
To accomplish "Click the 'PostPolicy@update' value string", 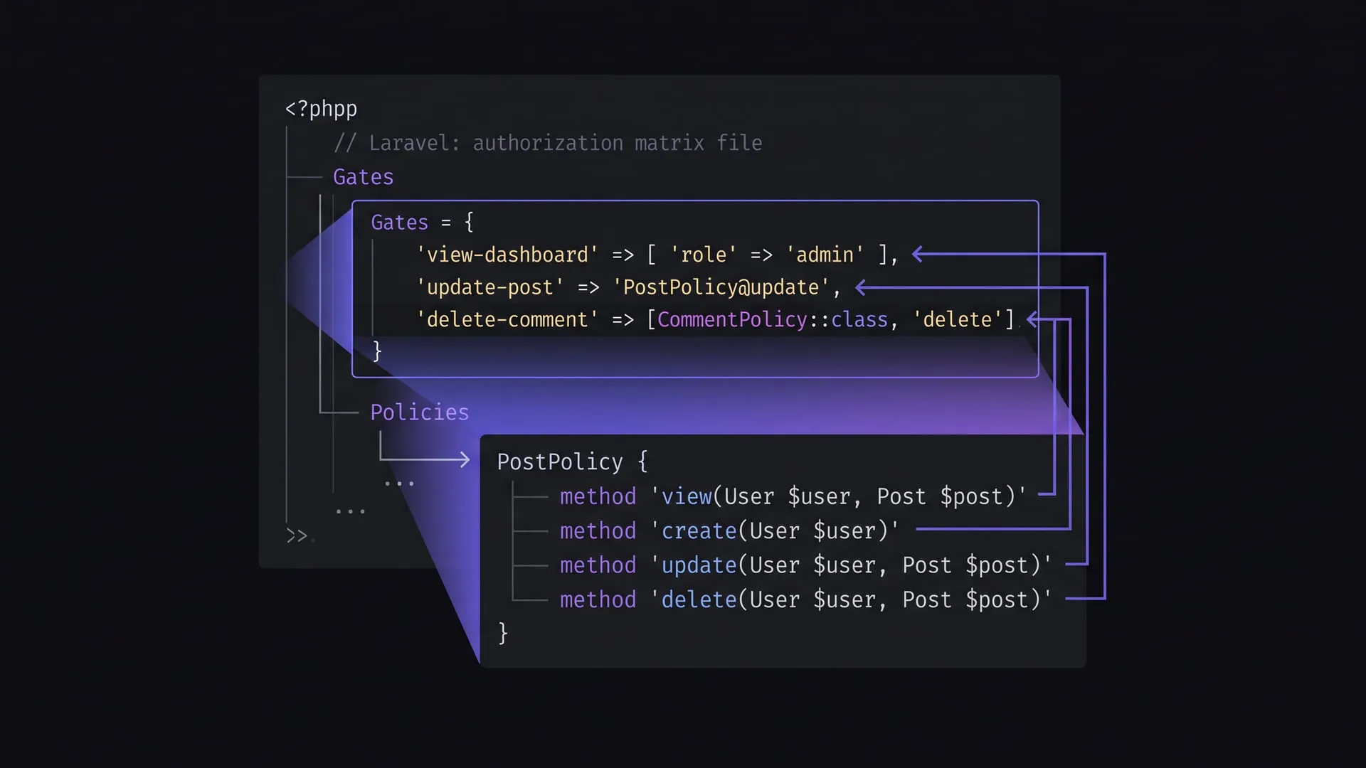I will [x=721, y=287].
